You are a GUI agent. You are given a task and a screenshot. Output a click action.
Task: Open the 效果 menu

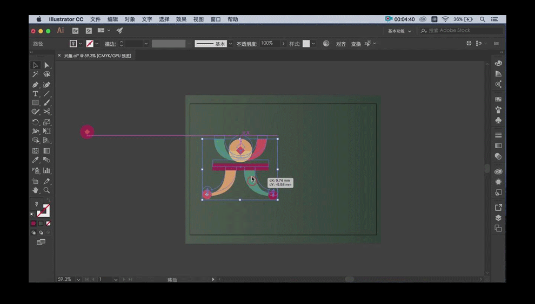[x=181, y=19]
